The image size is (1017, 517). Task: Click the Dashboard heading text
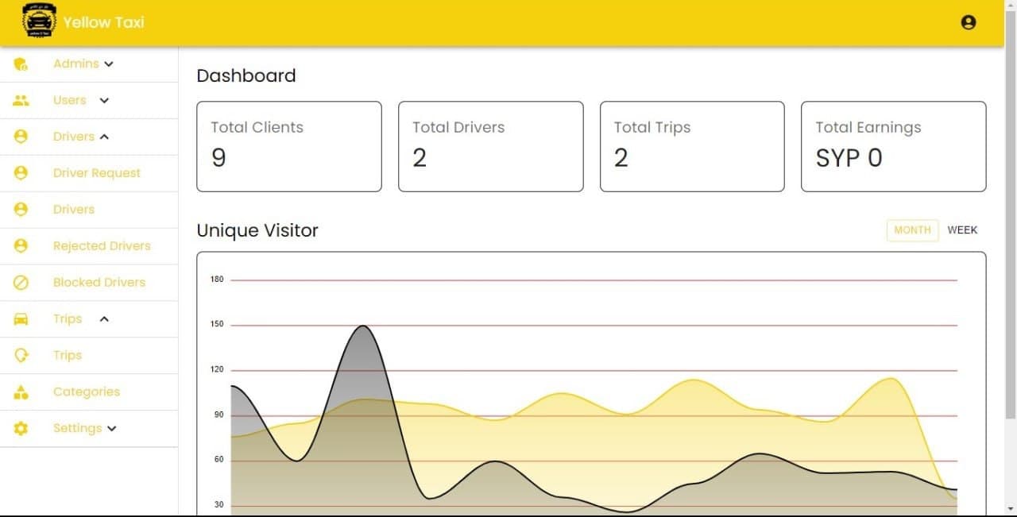click(246, 76)
